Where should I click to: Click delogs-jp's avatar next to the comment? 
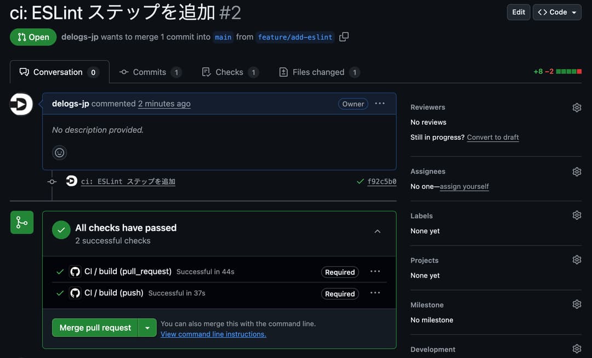tap(20, 104)
